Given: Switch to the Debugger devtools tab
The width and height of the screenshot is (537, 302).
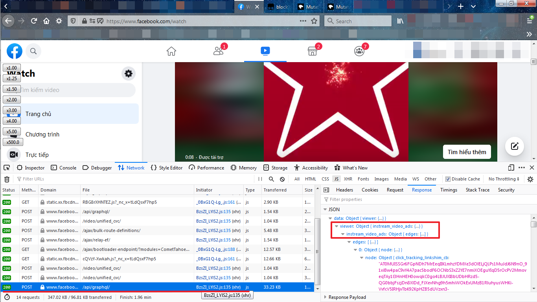Looking at the screenshot, I should click(x=97, y=168).
